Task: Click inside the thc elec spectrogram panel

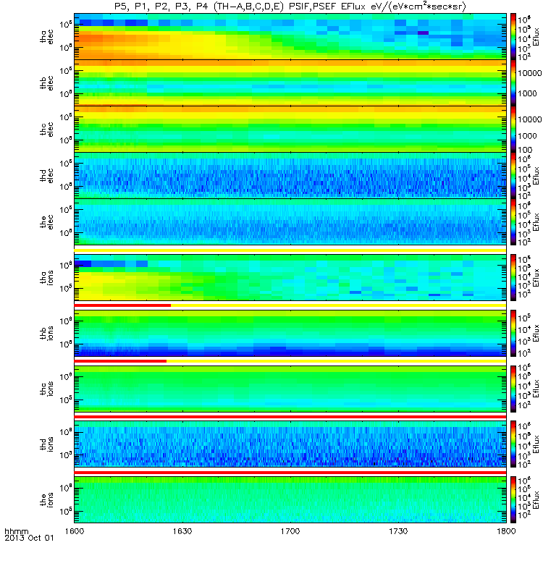Action: pyautogui.click(x=290, y=130)
